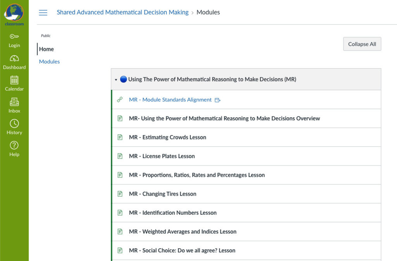Open the Inbox icon in sidebar
The width and height of the screenshot is (397, 261).
point(14,102)
